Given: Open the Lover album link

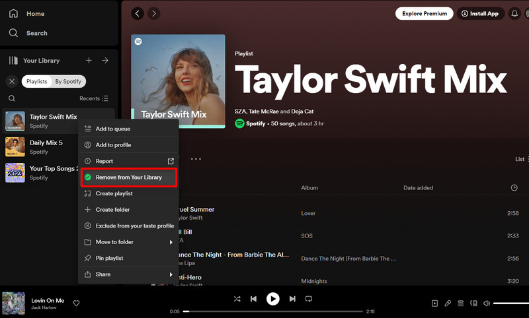Looking at the screenshot, I should pyautogui.click(x=308, y=213).
